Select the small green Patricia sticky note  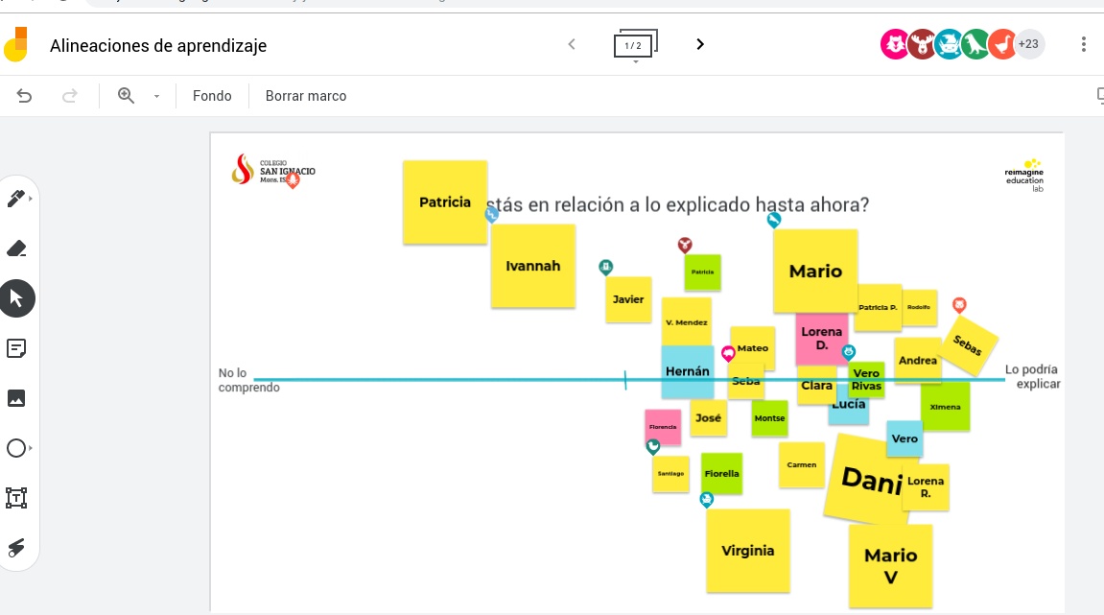pos(702,272)
